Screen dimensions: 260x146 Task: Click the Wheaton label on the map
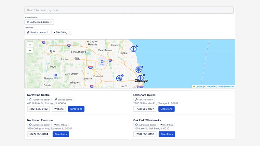tap(75, 82)
